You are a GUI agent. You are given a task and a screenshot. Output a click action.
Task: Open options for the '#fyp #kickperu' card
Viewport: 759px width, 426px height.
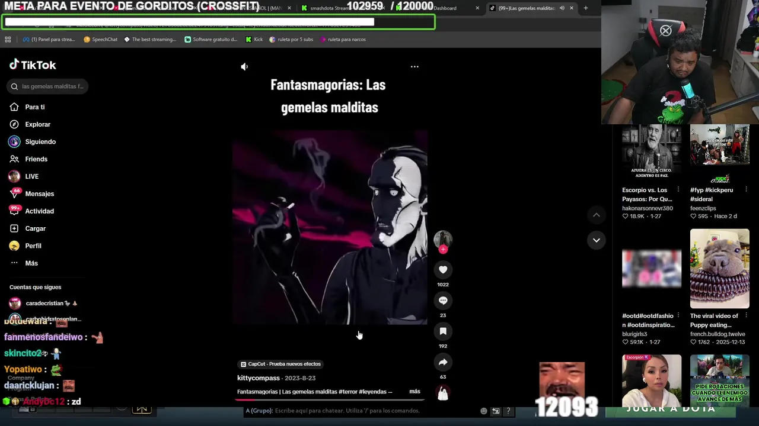[x=746, y=190]
